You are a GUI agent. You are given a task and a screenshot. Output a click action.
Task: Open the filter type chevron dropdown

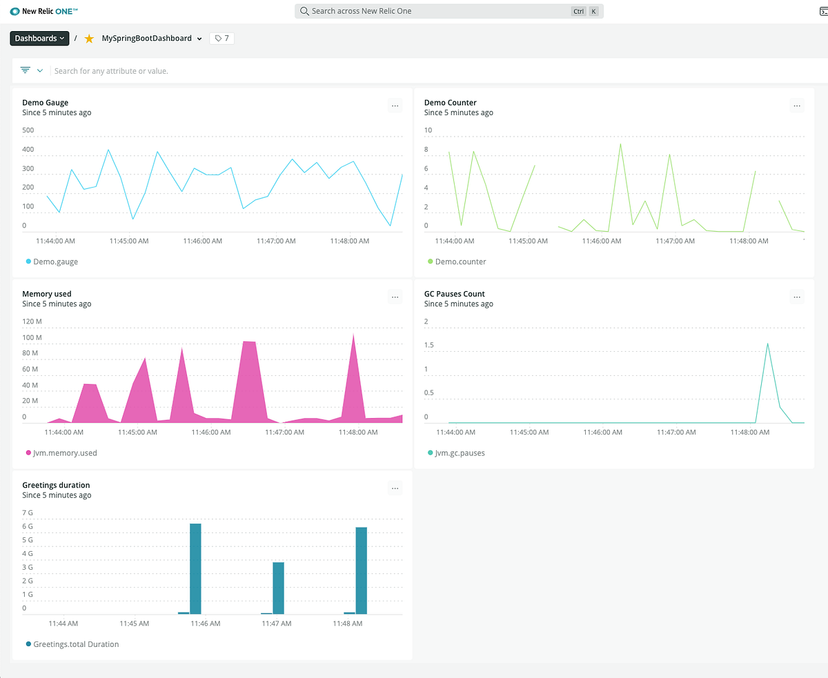40,70
